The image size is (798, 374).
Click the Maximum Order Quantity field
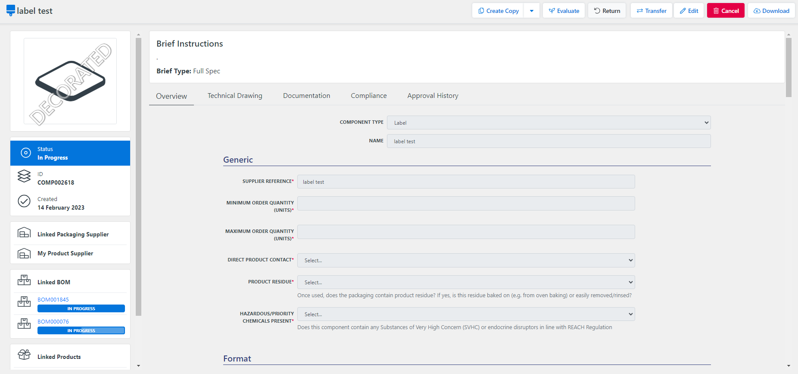click(x=466, y=232)
